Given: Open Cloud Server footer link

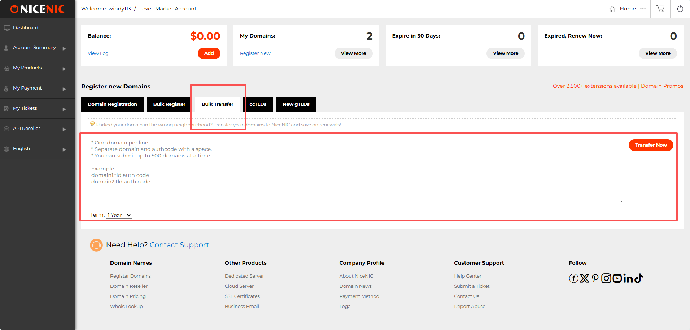Looking at the screenshot, I should (x=239, y=286).
